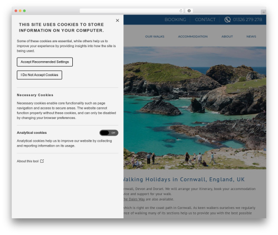278x235 pixels.
Task: Open the OUR WALKS menu
Action: [155, 37]
